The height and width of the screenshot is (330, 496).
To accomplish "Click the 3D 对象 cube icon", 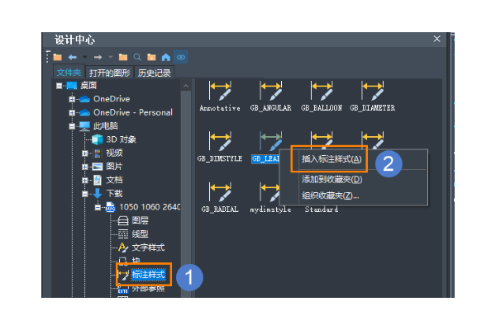I will point(97,139).
